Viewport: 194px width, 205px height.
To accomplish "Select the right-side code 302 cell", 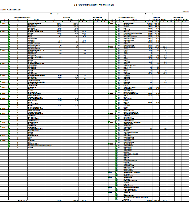I will click(112, 47).
